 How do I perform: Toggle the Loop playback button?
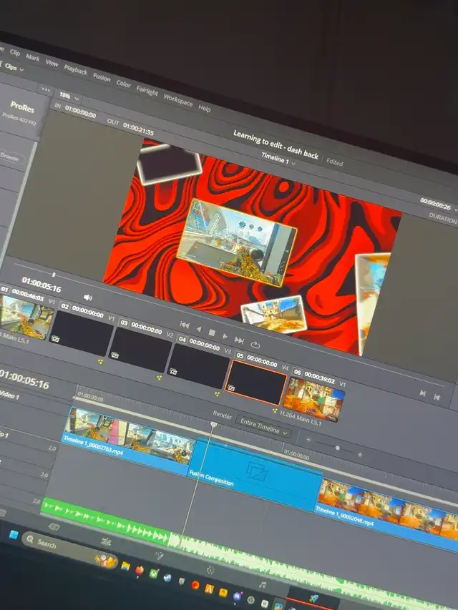(x=255, y=344)
